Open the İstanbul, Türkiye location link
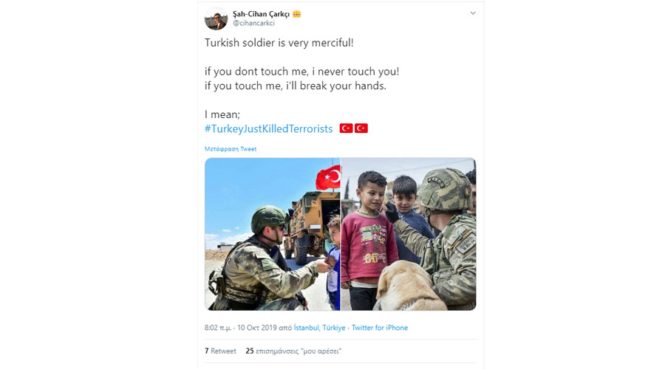 pyautogui.click(x=319, y=328)
